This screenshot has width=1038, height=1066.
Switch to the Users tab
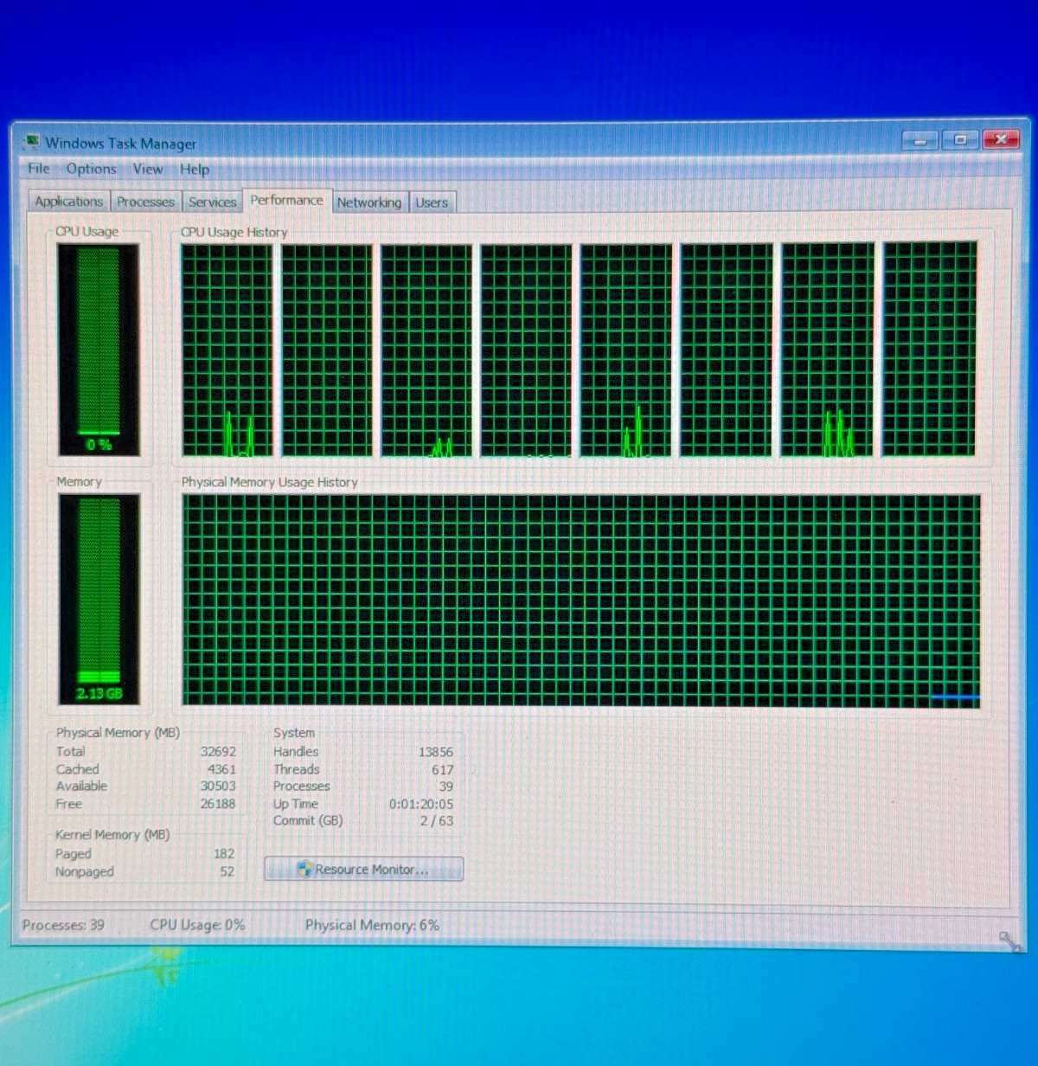pyautogui.click(x=432, y=202)
